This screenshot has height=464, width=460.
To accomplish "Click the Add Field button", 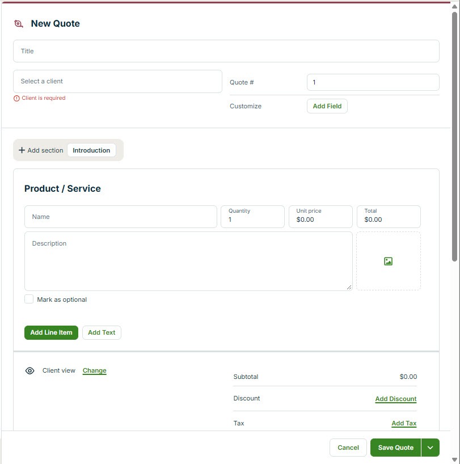I will (x=327, y=106).
